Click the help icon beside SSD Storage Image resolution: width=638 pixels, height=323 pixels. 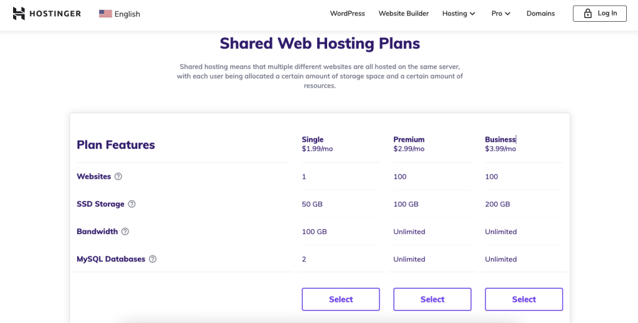coord(131,204)
